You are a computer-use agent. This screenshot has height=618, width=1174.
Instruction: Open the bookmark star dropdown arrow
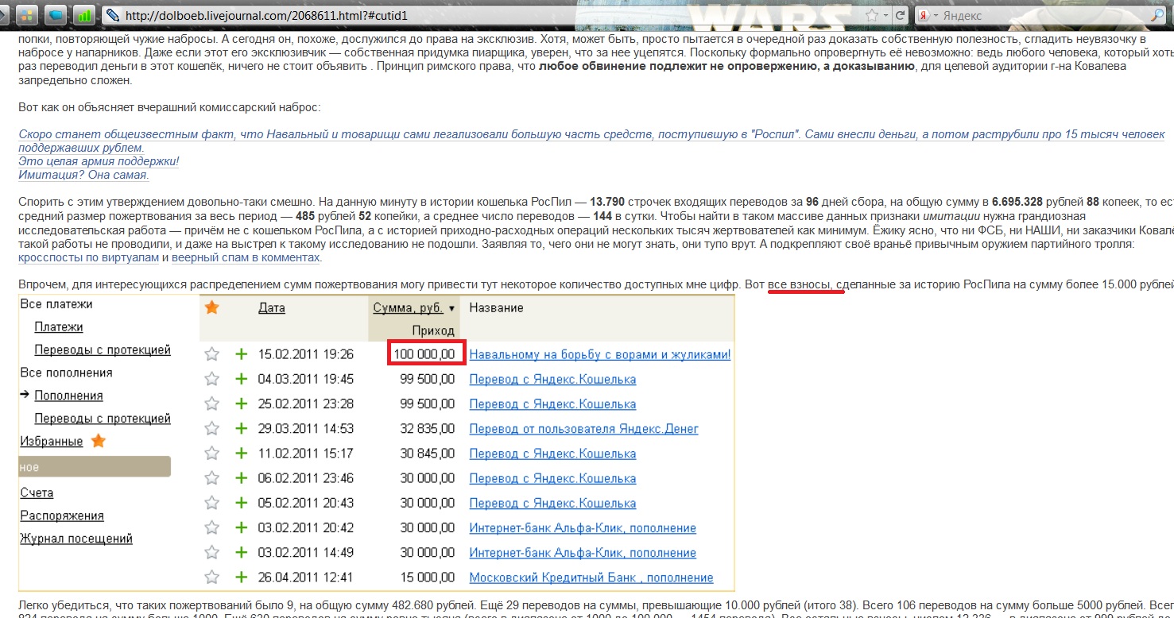coord(885,15)
